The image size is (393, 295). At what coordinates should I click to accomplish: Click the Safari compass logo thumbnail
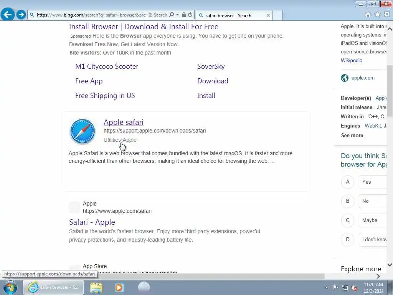(x=83, y=131)
